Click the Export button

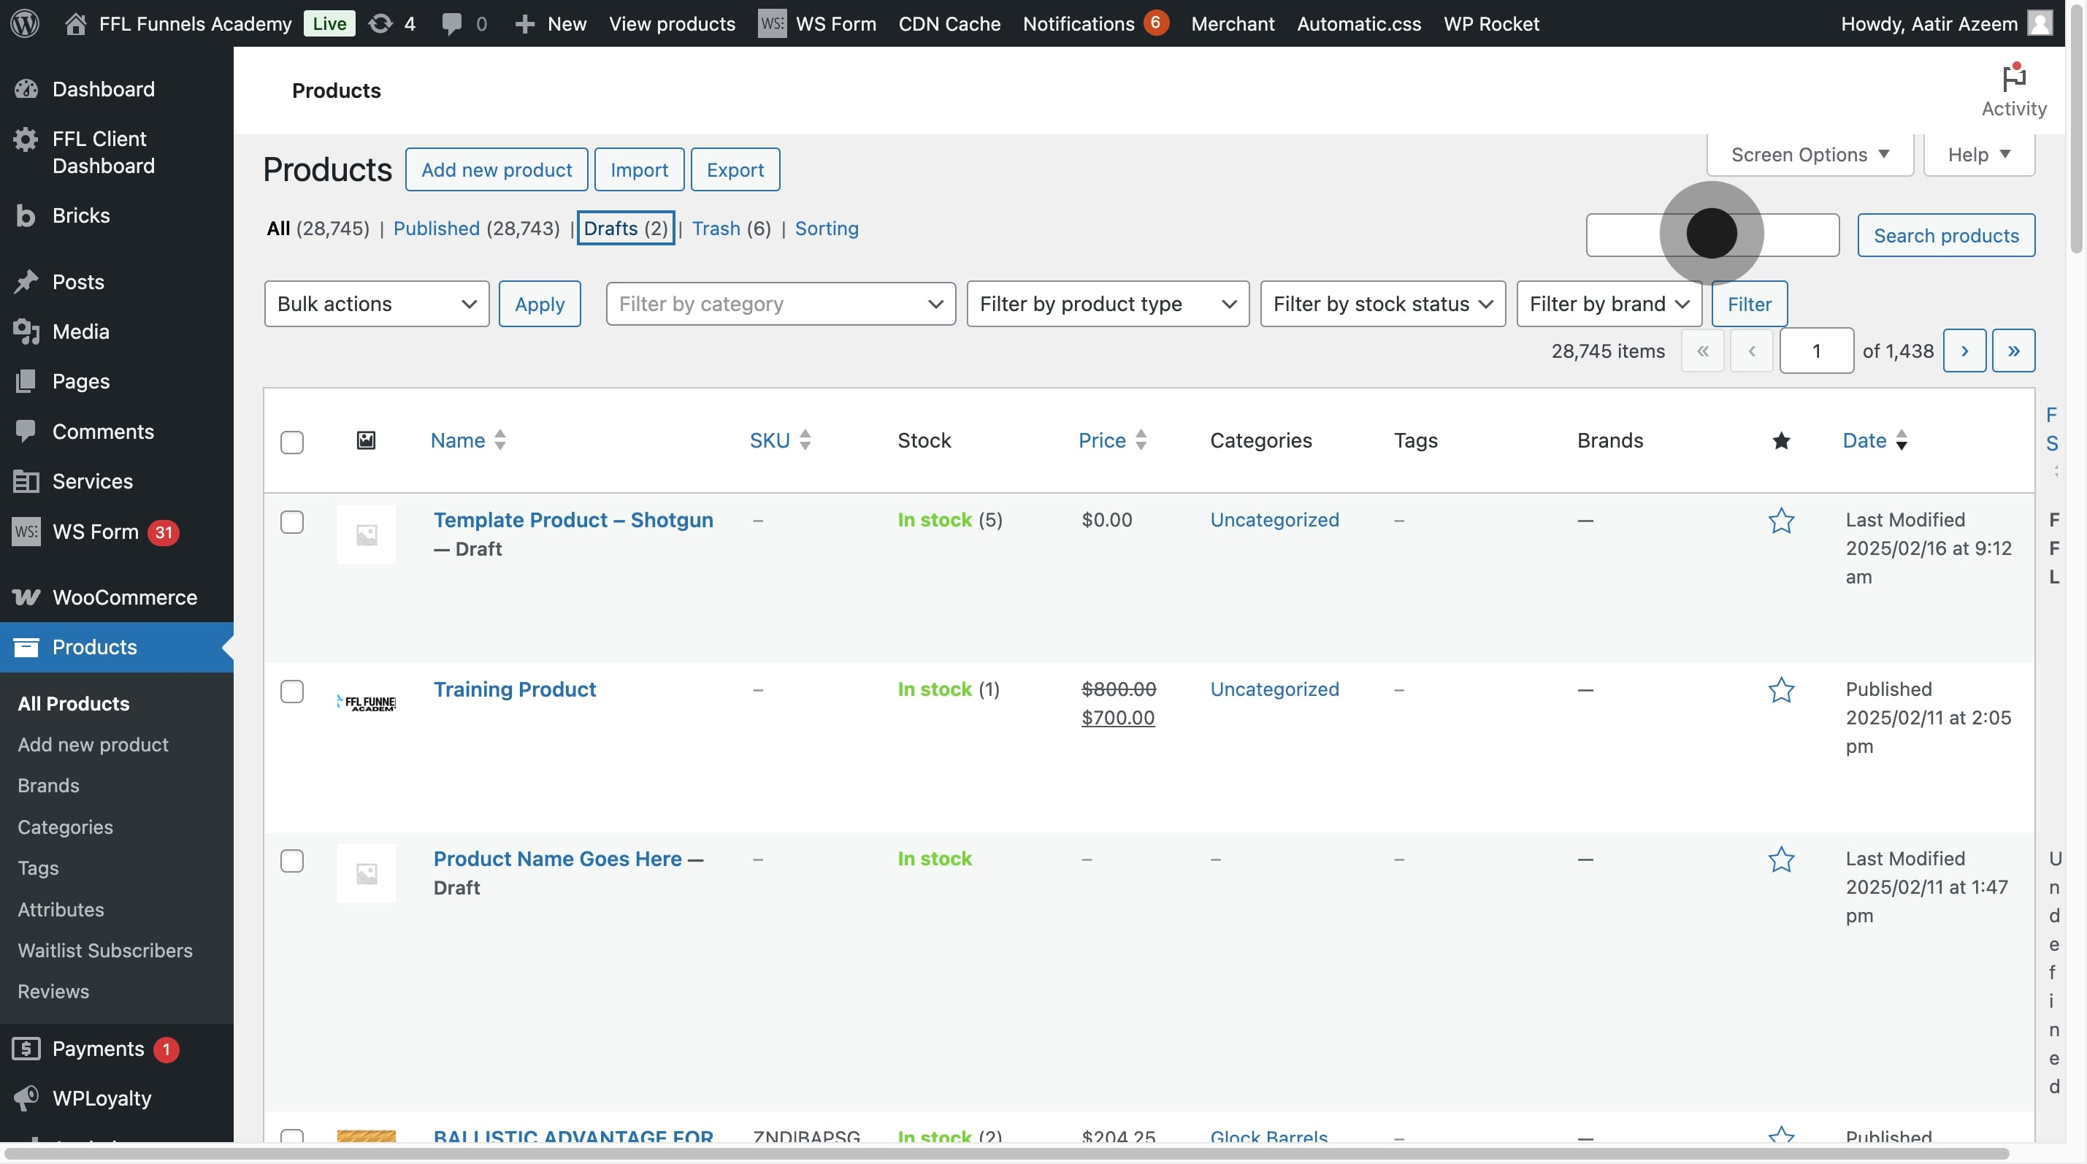tap(735, 169)
